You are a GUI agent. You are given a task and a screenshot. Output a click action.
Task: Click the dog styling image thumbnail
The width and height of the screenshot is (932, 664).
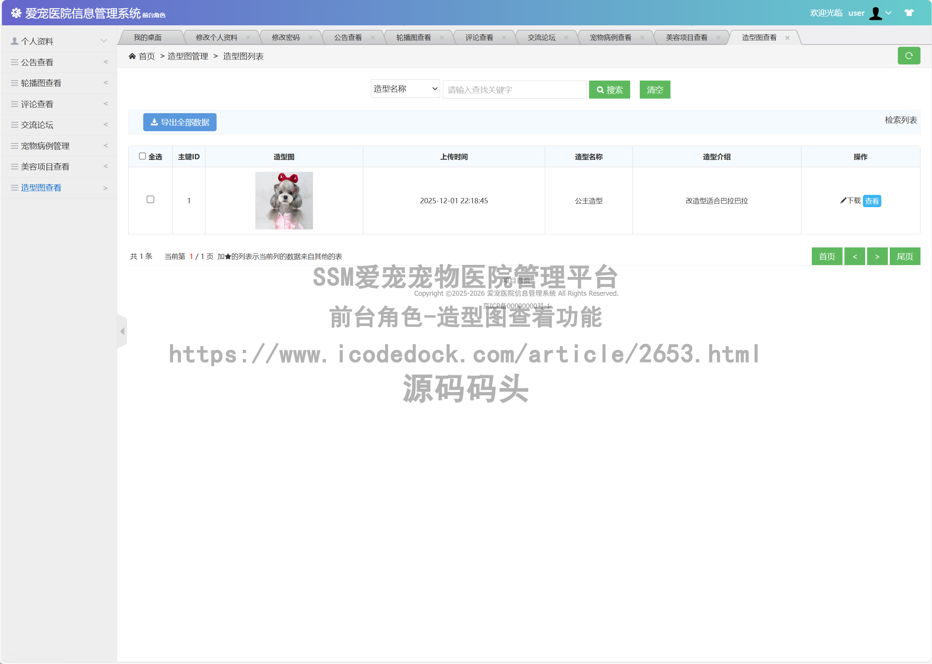tap(284, 200)
